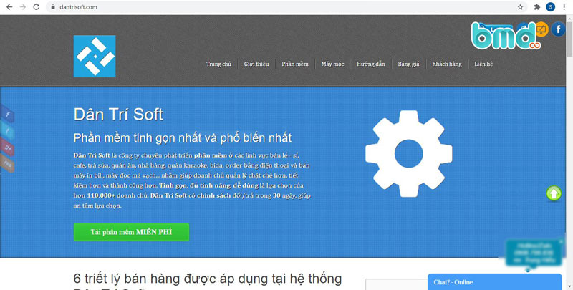The height and width of the screenshot is (290, 573).
Task: Click the Facebook tab on left sidebar
Action: coord(7,115)
